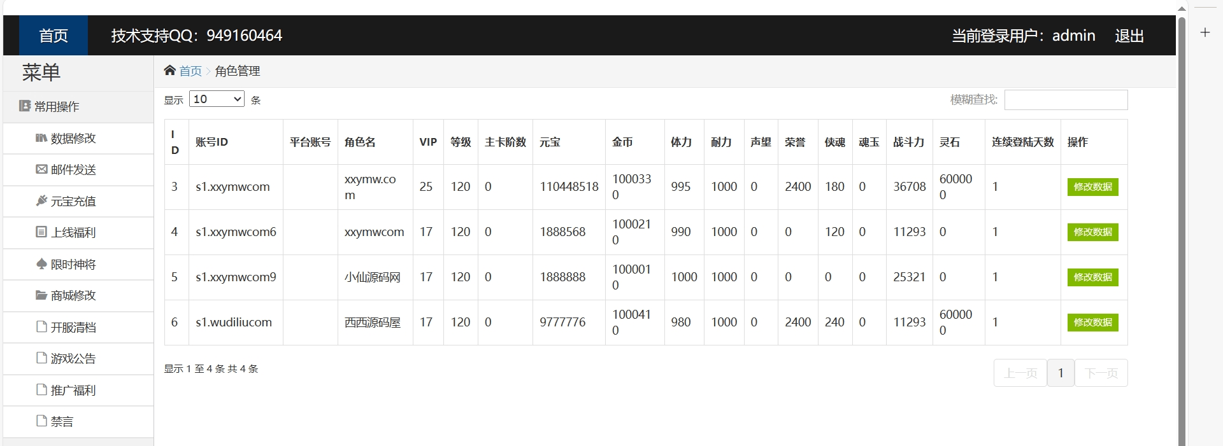Image resolution: width=1223 pixels, height=446 pixels.
Task: Select the 36708 战斗力 cell
Action: [x=909, y=187]
